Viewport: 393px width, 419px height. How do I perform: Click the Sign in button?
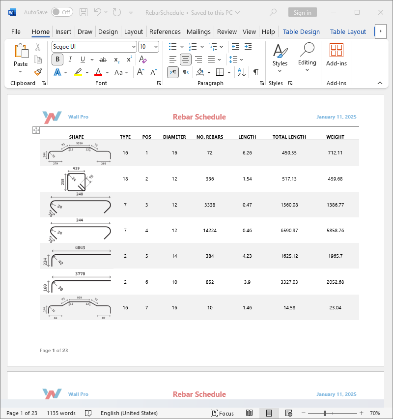pyautogui.click(x=303, y=12)
